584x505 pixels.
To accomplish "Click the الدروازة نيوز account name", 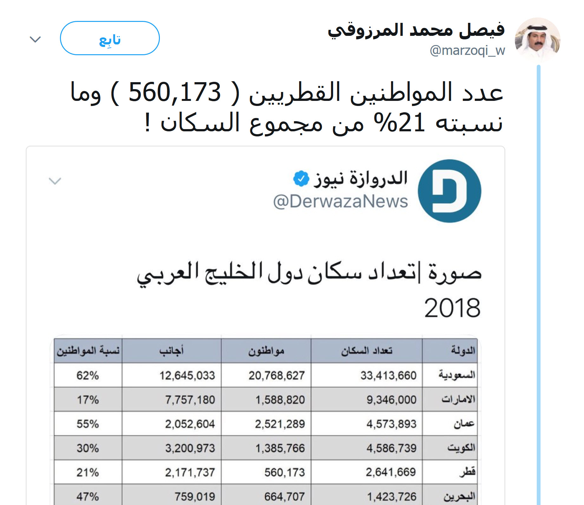I will click(x=361, y=179).
